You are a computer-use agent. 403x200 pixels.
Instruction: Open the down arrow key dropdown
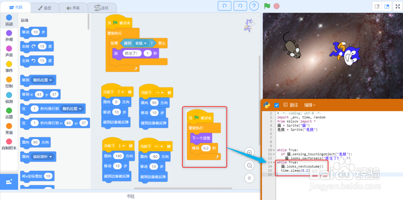pos(122,146)
